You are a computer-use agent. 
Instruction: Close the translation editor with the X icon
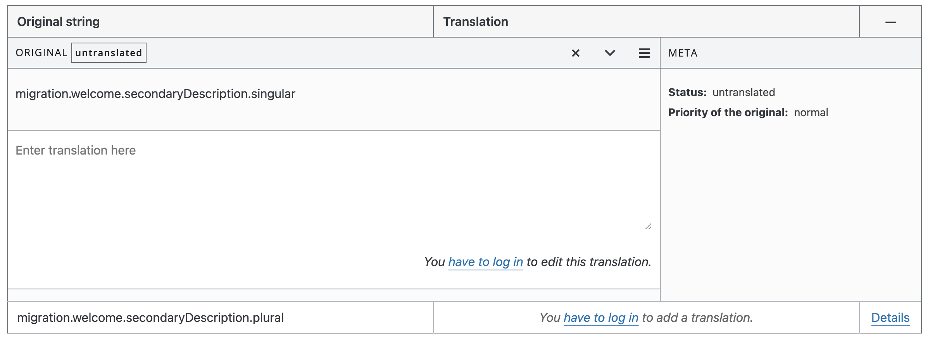pos(576,53)
